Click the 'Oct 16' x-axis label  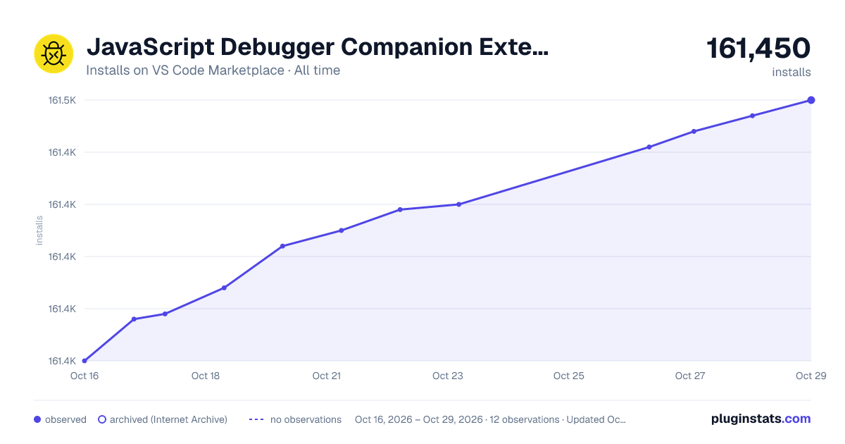84,376
